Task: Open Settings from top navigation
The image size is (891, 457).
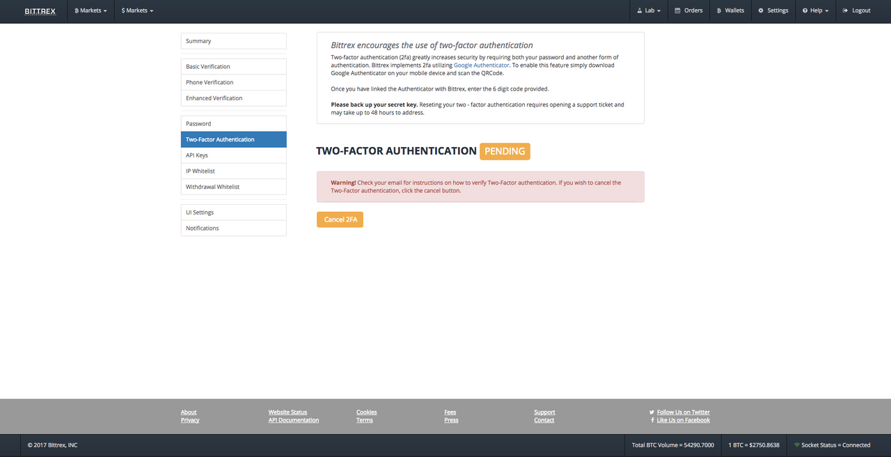Action: [x=773, y=11]
